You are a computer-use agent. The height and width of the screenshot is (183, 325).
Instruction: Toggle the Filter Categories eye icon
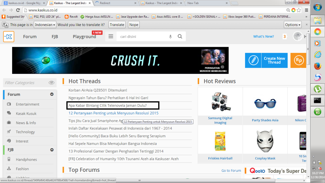(x=51, y=83)
